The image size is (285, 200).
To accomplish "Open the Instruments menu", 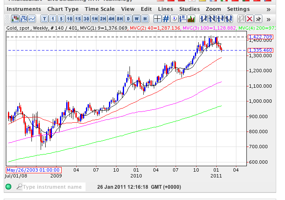I will coord(24,9).
